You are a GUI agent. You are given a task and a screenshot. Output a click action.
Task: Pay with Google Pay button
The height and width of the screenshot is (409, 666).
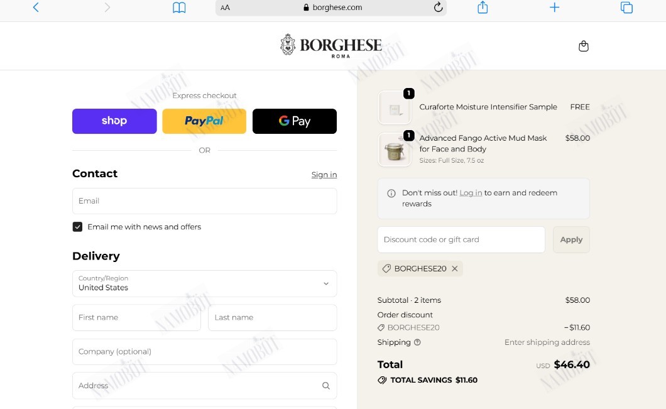coord(294,121)
